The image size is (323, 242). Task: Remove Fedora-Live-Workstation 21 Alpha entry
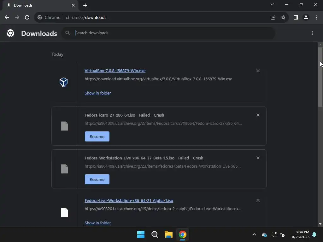tap(258, 200)
